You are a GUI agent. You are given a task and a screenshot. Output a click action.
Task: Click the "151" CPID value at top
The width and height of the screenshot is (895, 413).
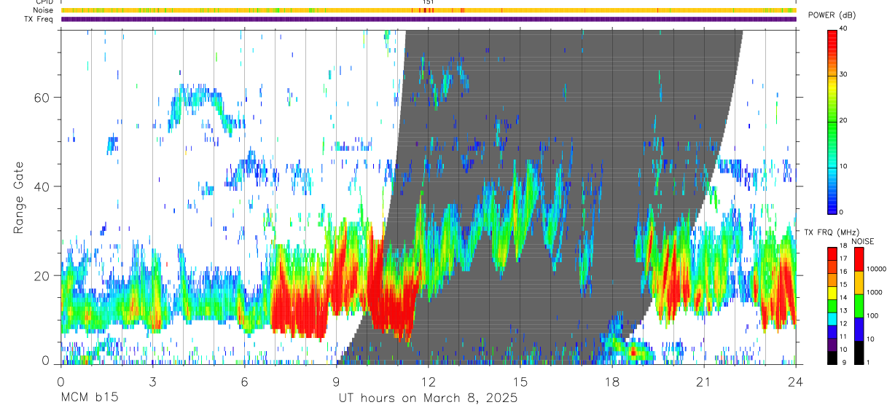click(429, 3)
